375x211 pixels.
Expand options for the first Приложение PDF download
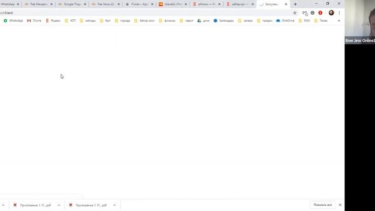pos(59,205)
